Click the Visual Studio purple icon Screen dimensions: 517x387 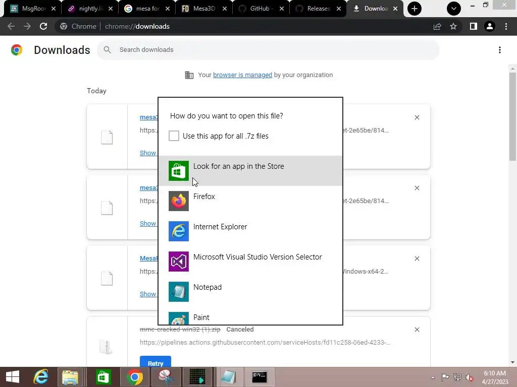179,262
